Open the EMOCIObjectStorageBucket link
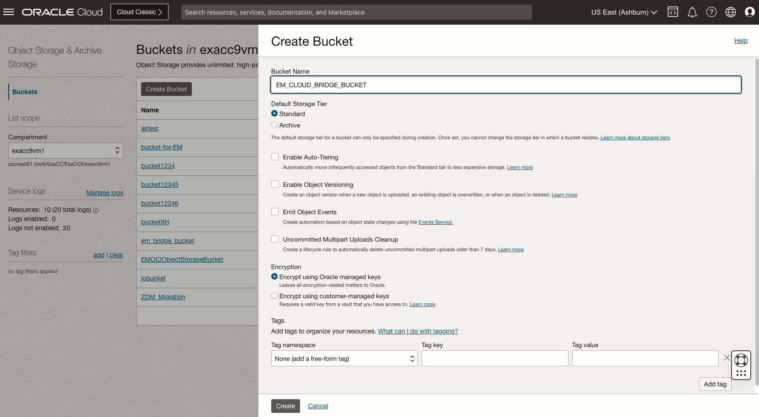759x417 pixels. [x=182, y=259]
